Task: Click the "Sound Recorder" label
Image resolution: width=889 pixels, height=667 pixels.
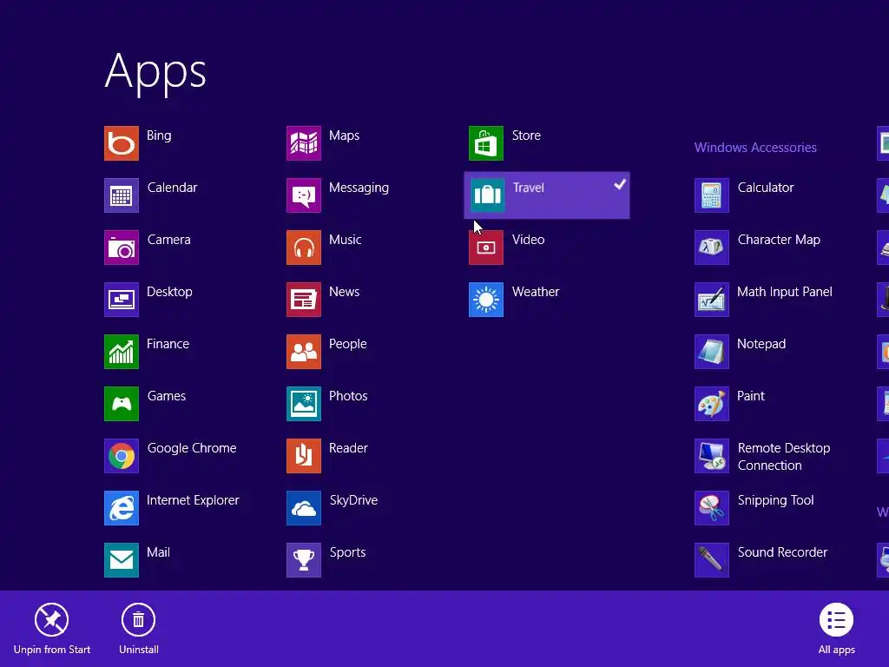Action: coord(782,552)
